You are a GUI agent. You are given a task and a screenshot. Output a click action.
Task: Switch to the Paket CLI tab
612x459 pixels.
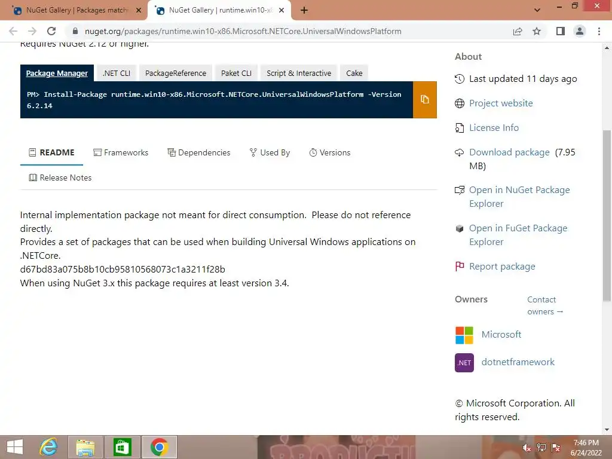(x=236, y=73)
